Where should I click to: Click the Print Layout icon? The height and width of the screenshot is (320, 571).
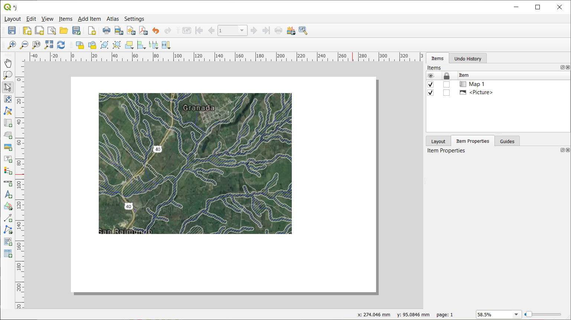click(107, 30)
